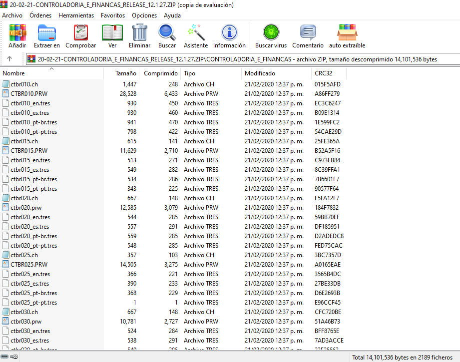Select file ctbr015.ch
This screenshot has width=460, height=362.
tap(24, 141)
